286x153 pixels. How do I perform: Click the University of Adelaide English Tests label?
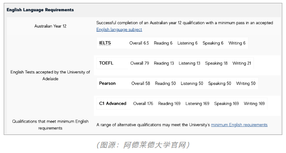(x=50, y=75)
